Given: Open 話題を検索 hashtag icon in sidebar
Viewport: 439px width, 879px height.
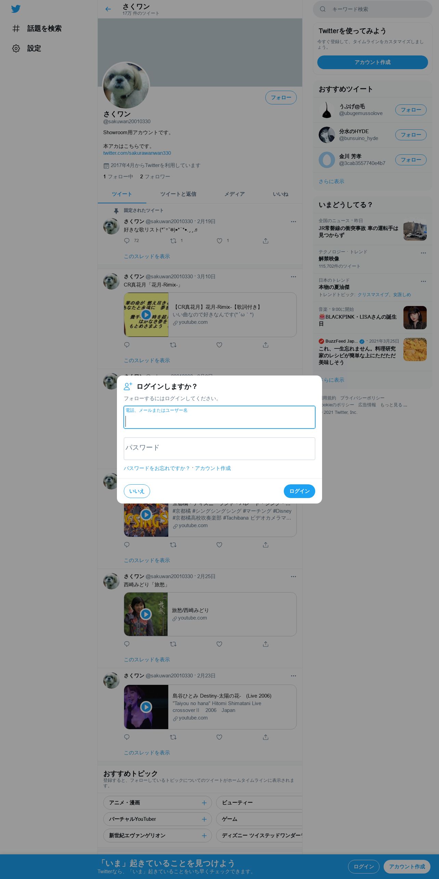Looking at the screenshot, I should (x=16, y=28).
